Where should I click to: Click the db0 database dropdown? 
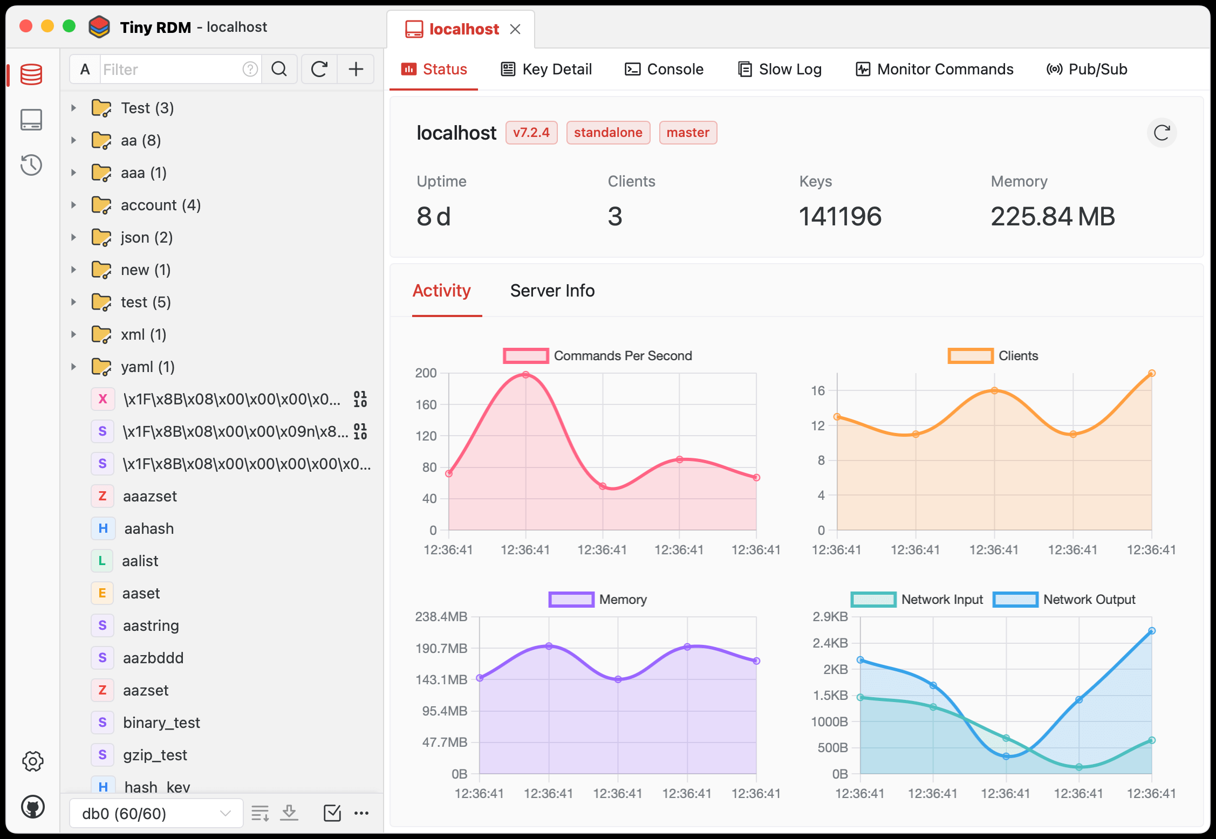click(x=144, y=812)
